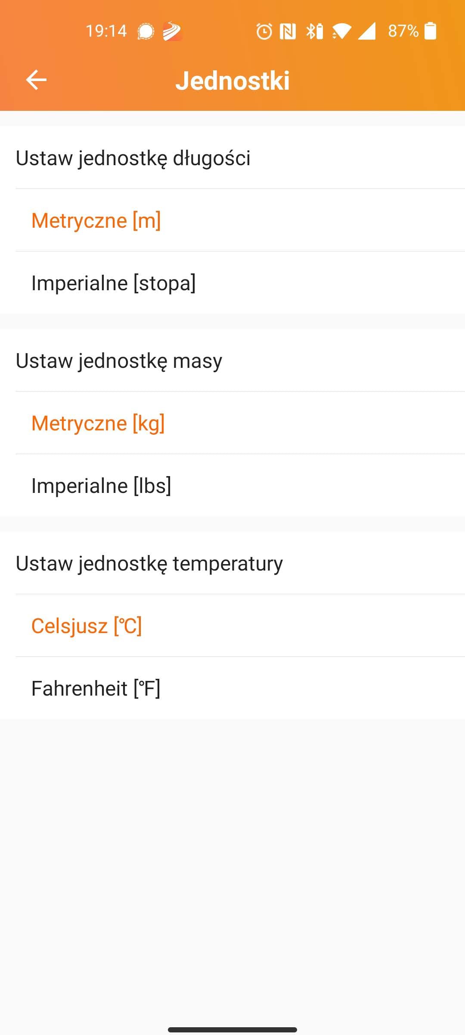Choose Metryczne [kg] mass unit

coord(98,423)
